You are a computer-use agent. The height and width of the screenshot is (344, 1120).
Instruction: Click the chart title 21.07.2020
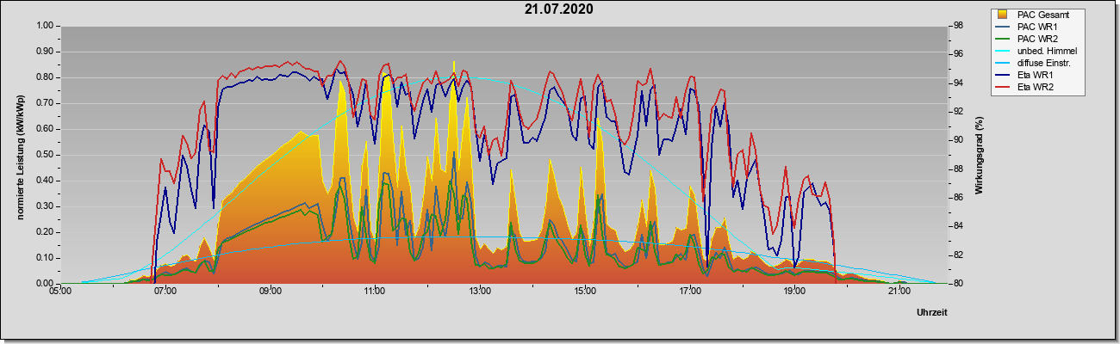coord(558,9)
